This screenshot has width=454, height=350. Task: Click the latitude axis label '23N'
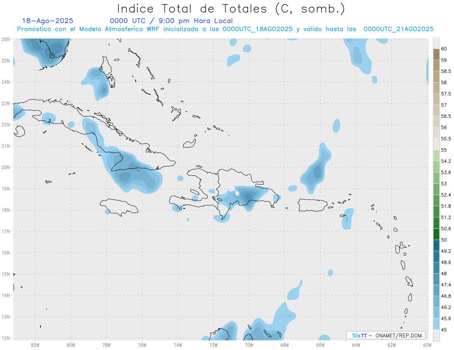coord(6,103)
